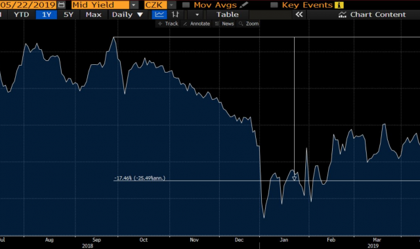The width and height of the screenshot is (420, 249).
Task: Select the bar/candle chart type icon
Action: click(175, 14)
